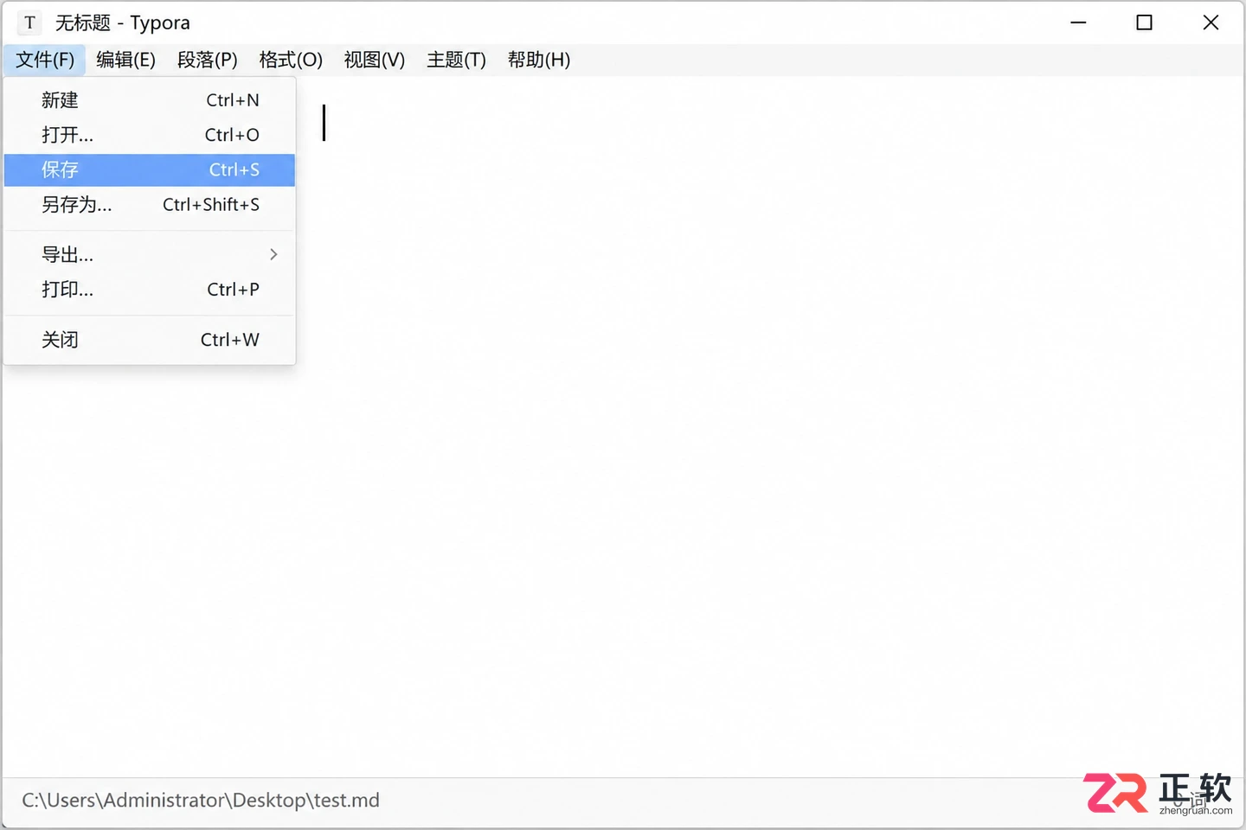This screenshot has height=830, width=1246.
Task: Open the 主题(T) menu
Action: click(x=457, y=60)
